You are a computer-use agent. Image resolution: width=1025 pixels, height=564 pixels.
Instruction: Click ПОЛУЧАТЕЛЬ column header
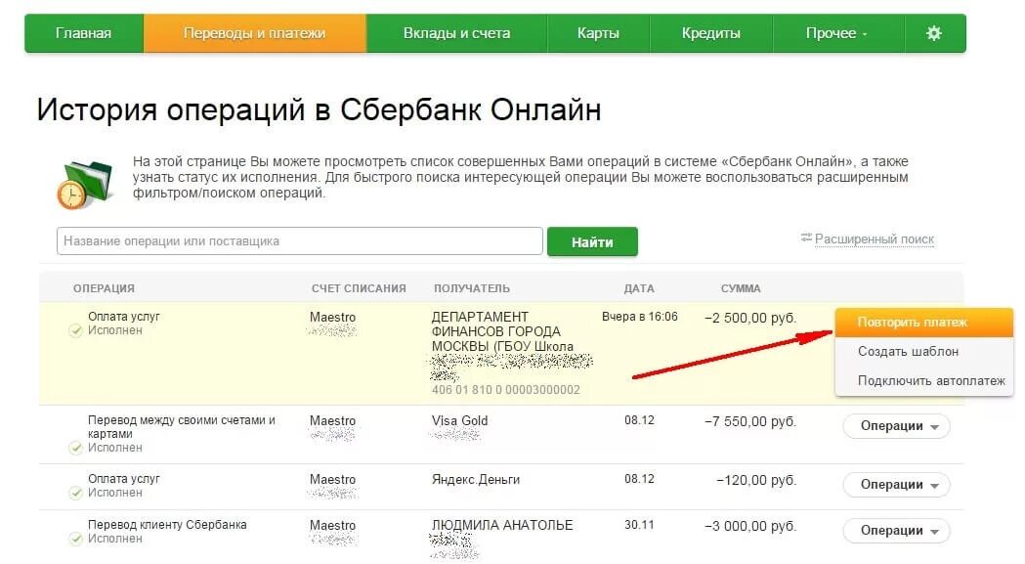(x=472, y=288)
